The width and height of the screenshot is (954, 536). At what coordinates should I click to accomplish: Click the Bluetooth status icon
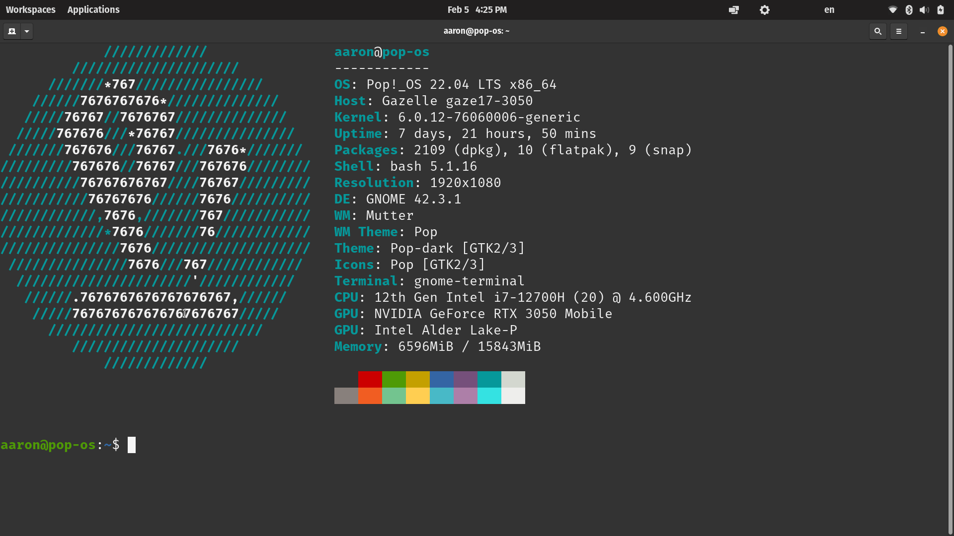point(909,9)
